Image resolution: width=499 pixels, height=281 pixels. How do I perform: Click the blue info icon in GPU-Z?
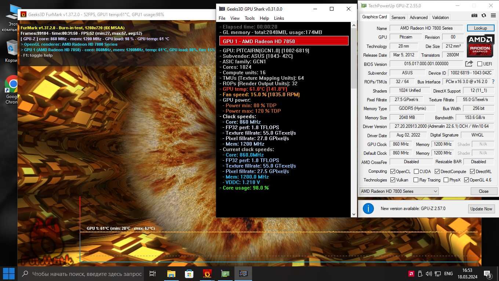point(368,209)
